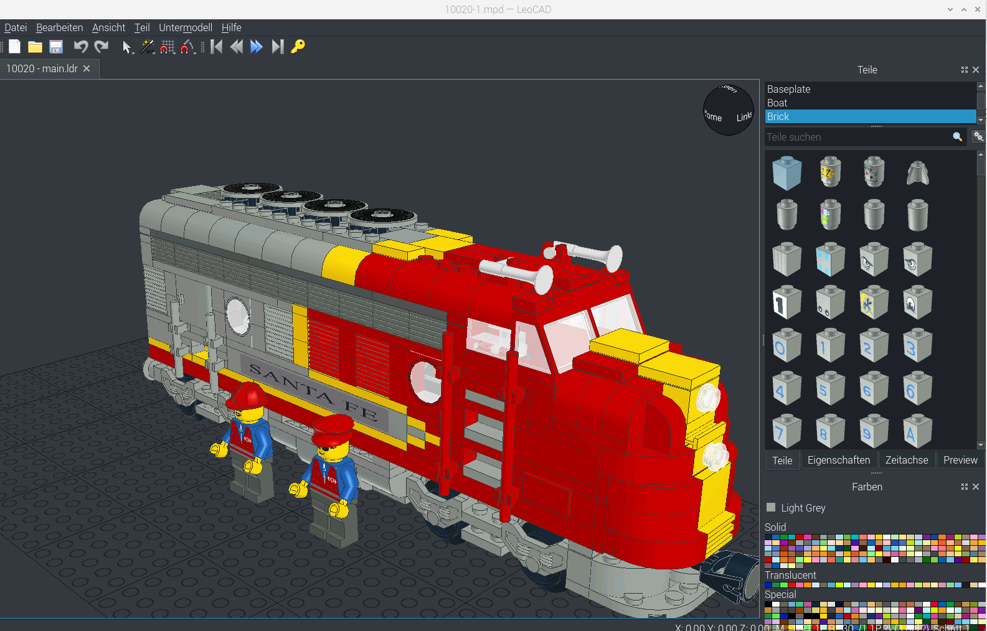Skip to the last building step
The width and height of the screenshot is (987, 631).
[x=278, y=47]
